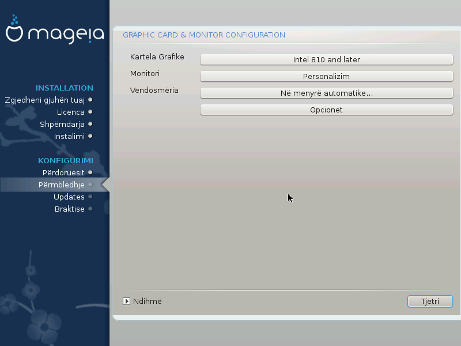The image size is (461, 346).
Task: Open the Intel 810 and later card selector
Action: pyautogui.click(x=326, y=59)
